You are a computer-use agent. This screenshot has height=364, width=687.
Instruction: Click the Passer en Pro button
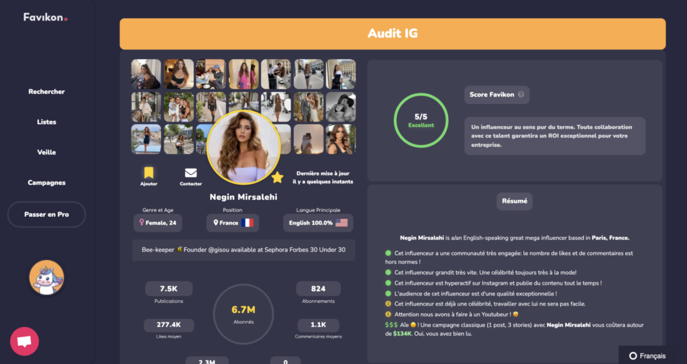tap(46, 214)
